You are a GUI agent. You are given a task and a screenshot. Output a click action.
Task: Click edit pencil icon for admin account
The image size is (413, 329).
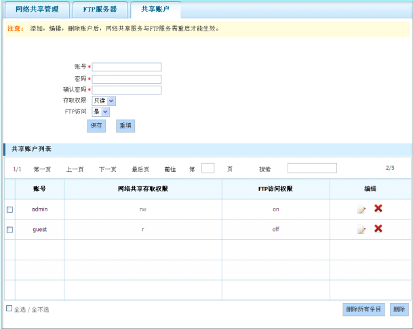[x=361, y=209]
